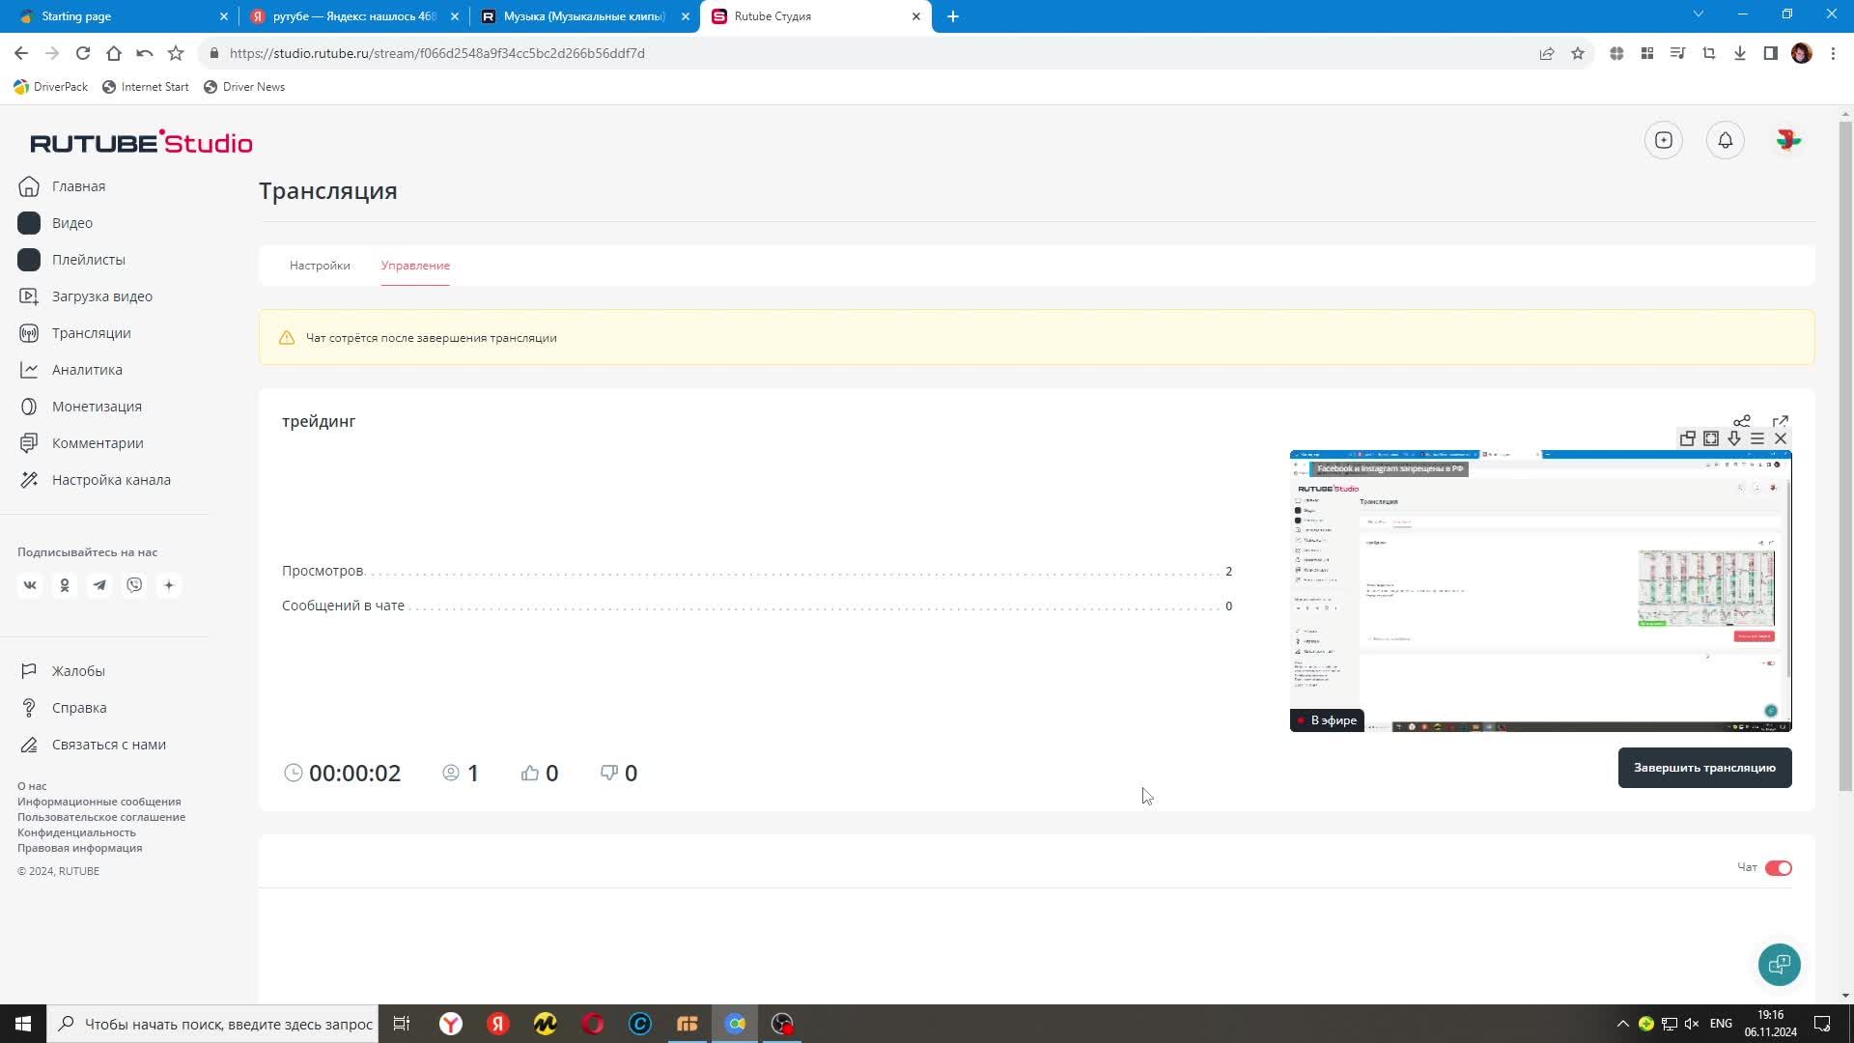
Task: Open the notifications bell
Action: [x=1725, y=140]
